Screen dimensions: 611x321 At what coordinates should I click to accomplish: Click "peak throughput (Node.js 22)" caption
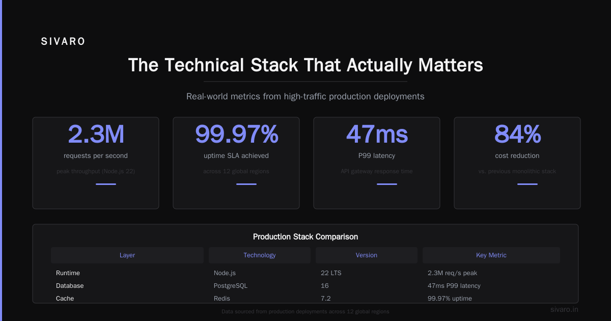point(96,171)
